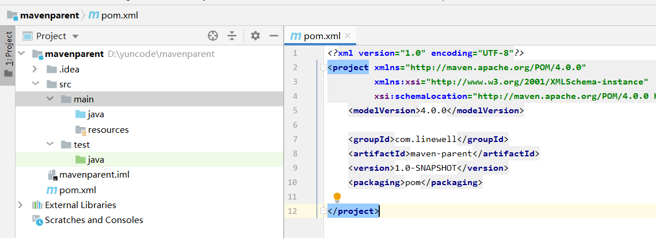Click the Maven pom.xml file icon in tree

click(52, 190)
